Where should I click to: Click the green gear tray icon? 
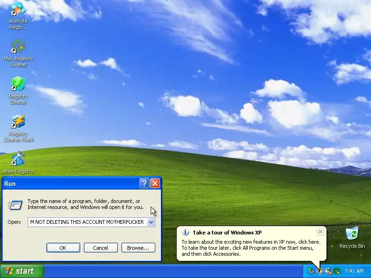337,271
